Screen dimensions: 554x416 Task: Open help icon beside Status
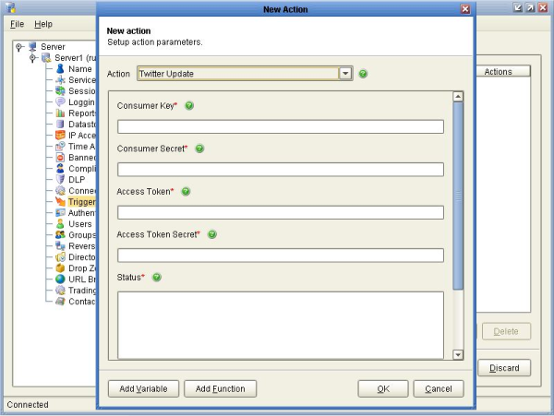[157, 278]
